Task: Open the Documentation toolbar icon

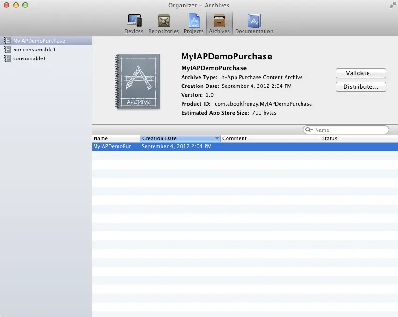Action: (254, 23)
